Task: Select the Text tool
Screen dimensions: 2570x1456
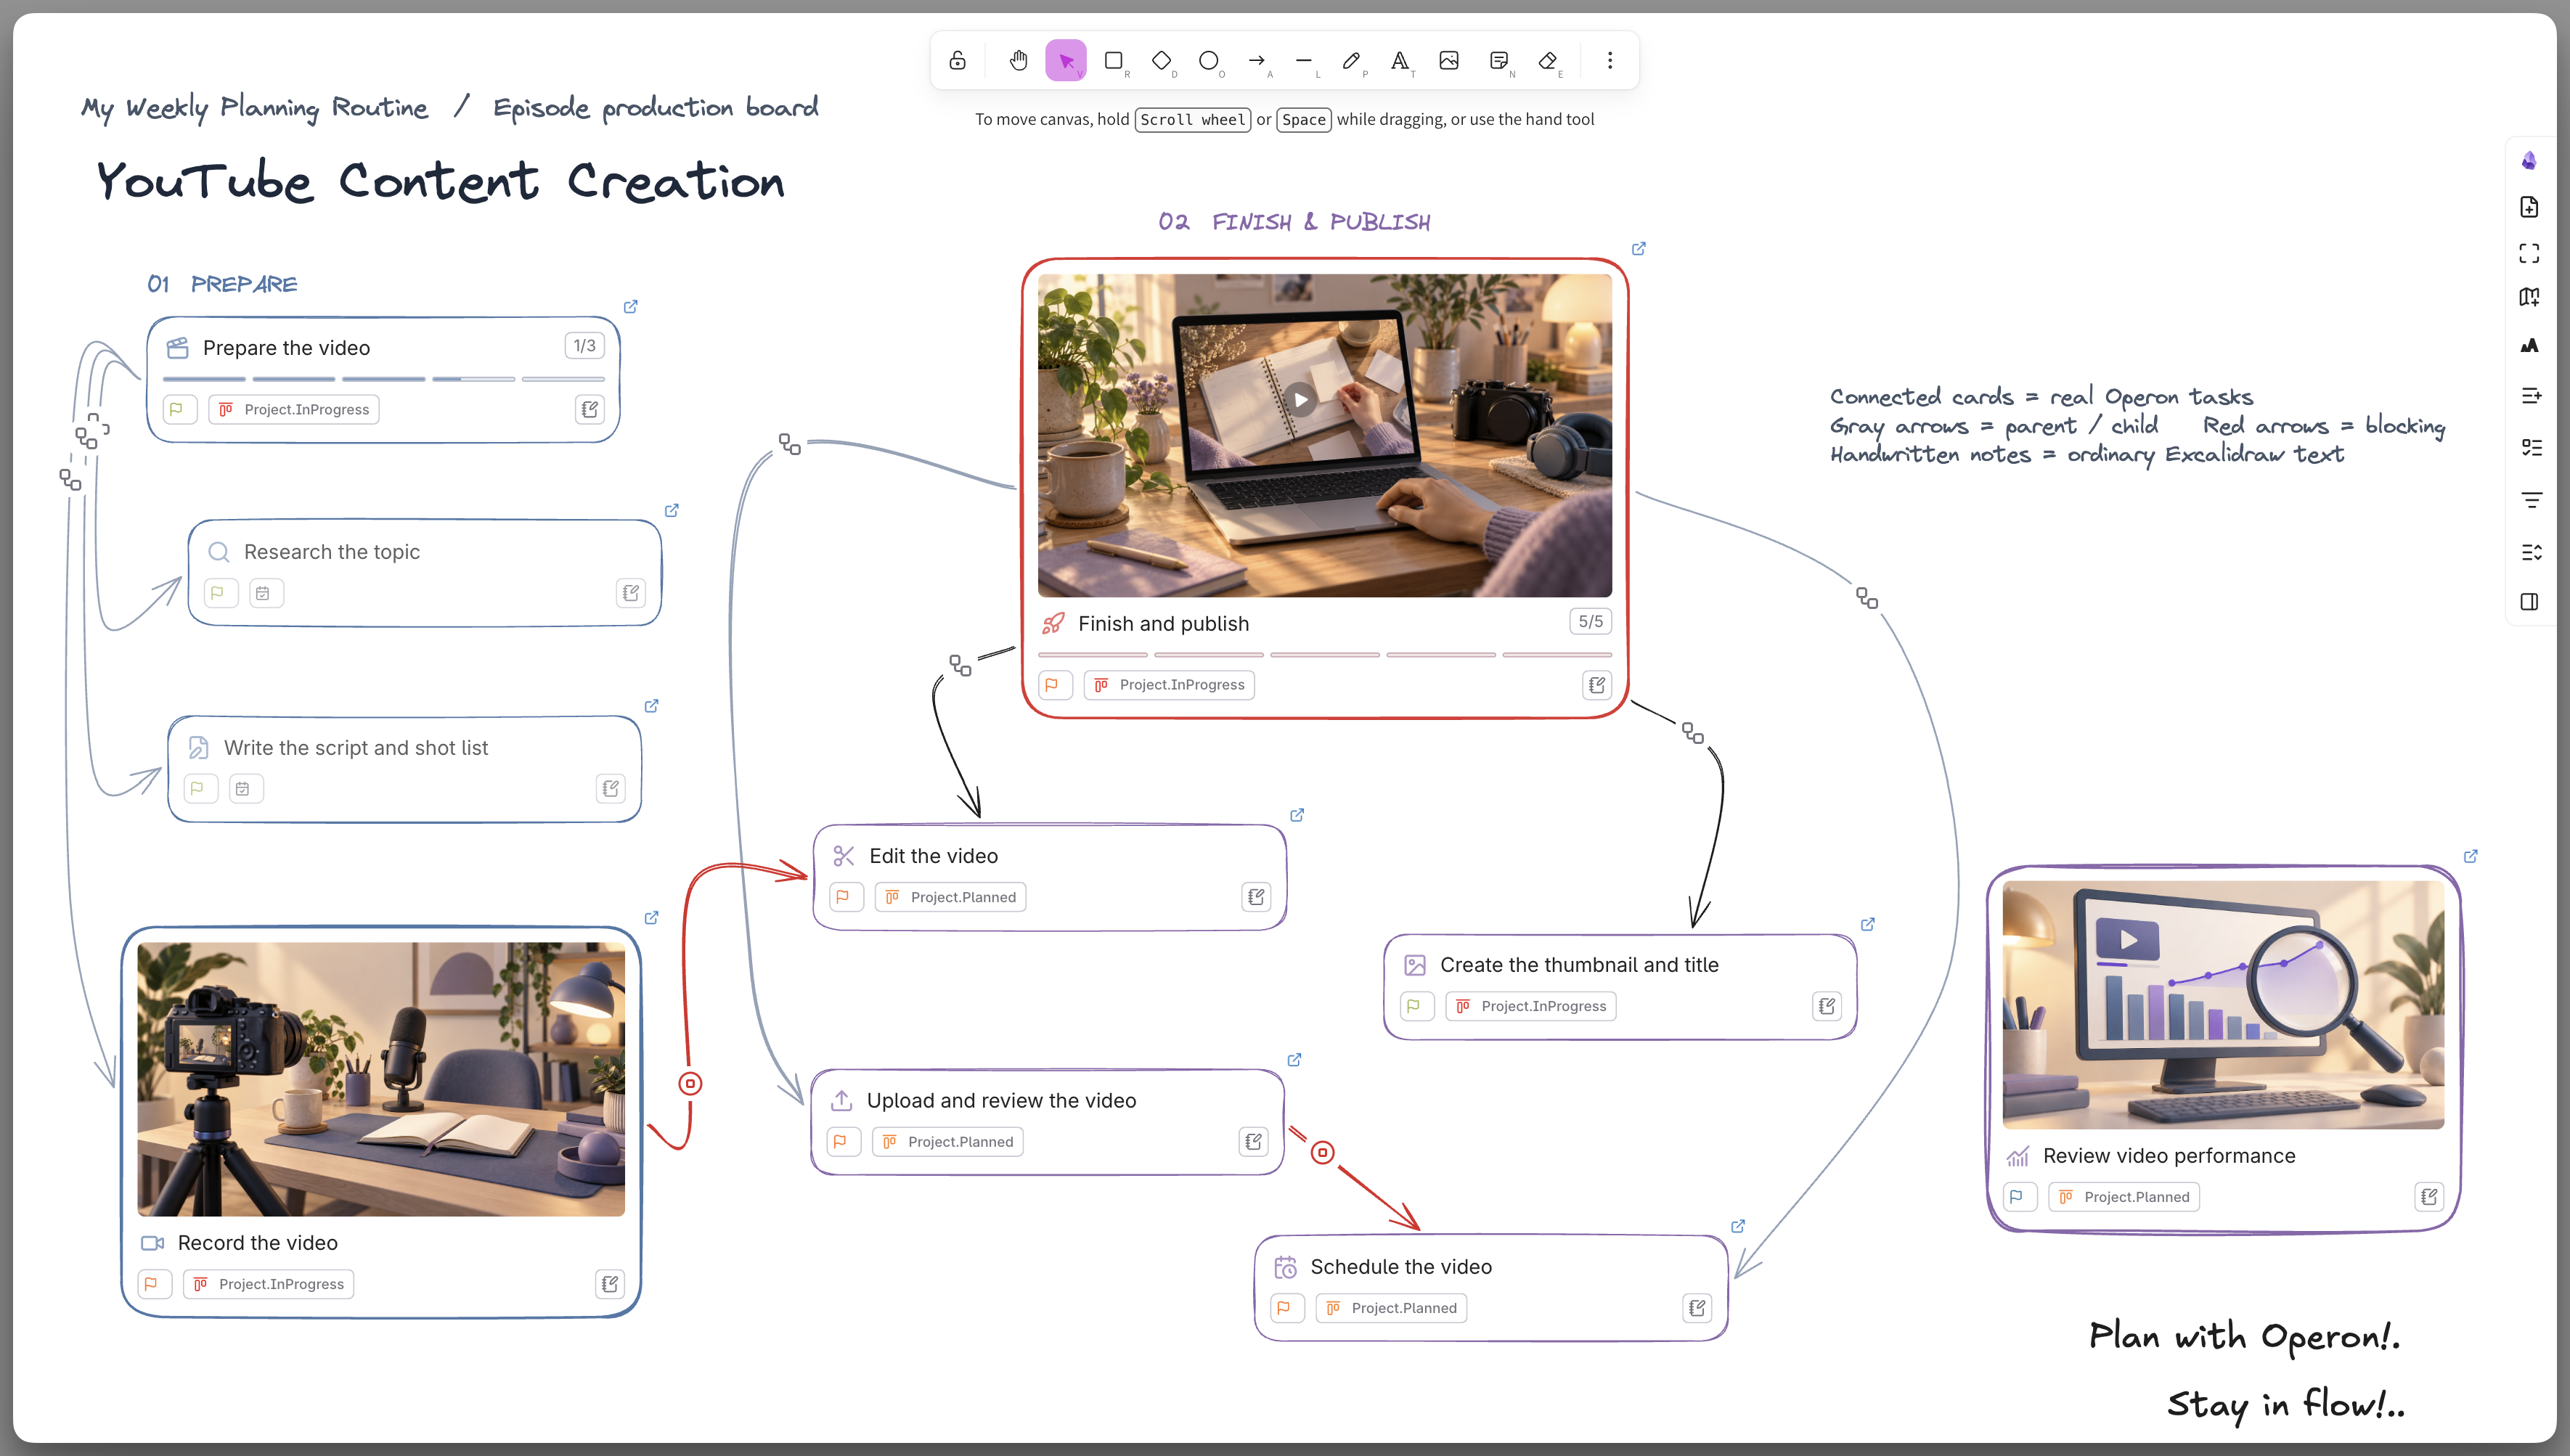Action: pos(1400,61)
